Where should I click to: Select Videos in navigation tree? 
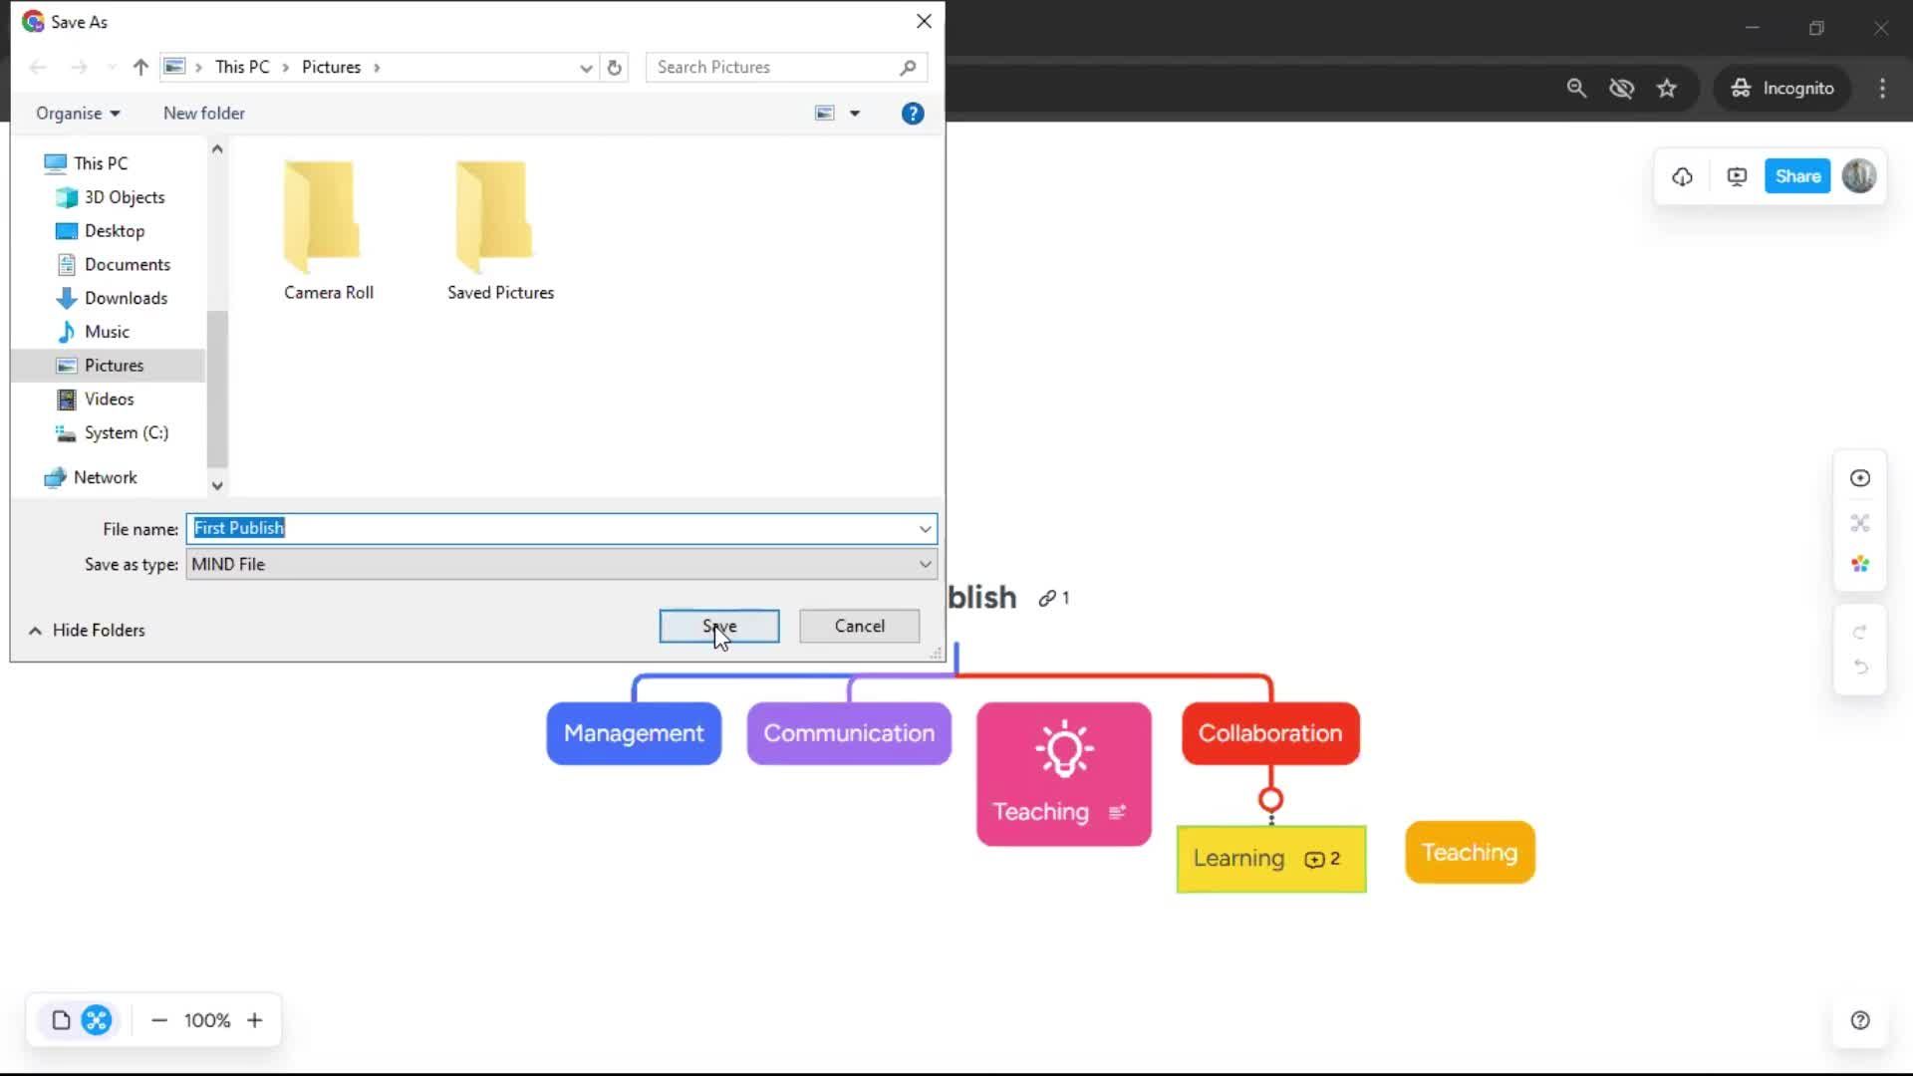tap(108, 400)
